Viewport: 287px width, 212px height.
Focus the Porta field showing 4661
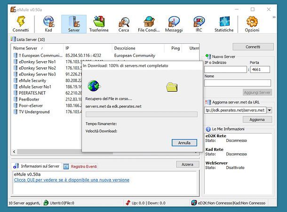(260, 70)
